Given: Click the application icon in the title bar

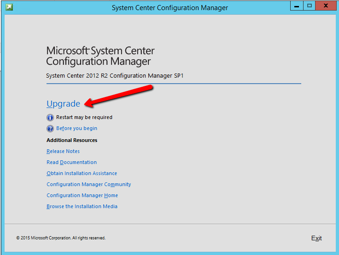Looking at the screenshot, I should point(9,7).
